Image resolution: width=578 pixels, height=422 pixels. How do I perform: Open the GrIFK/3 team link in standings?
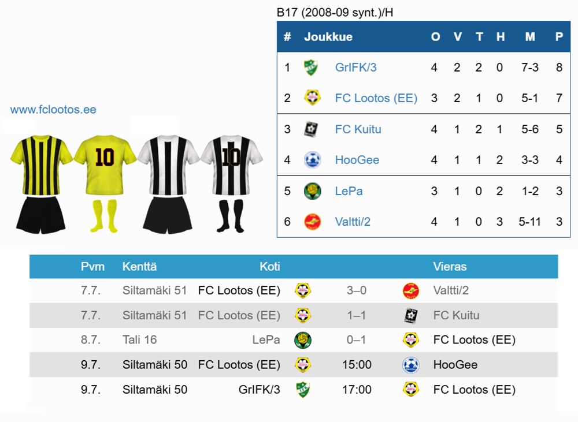[355, 68]
